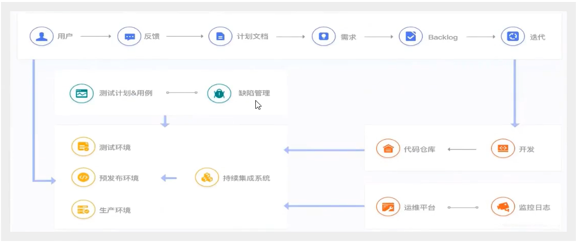Click the 开发 development icon
580x244 pixels.
tap(503, 149)
